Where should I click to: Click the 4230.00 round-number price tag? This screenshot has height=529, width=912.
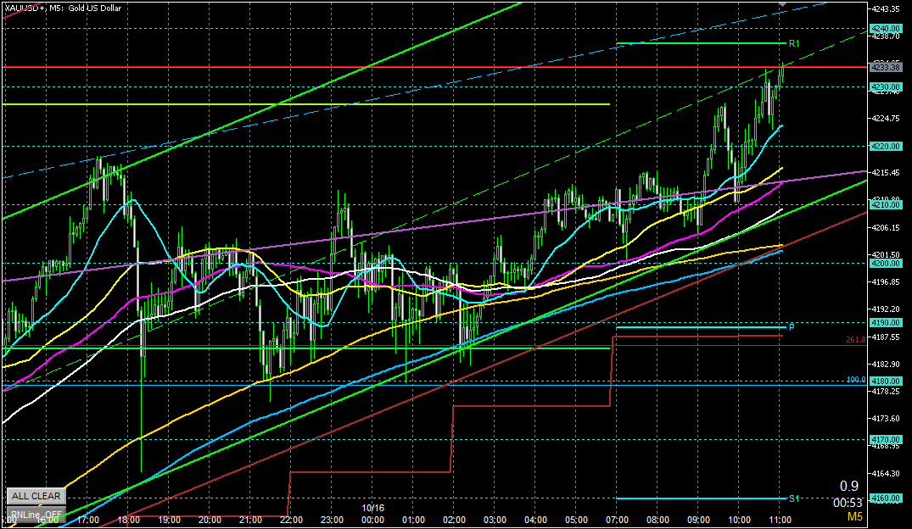(x=884, y=86)
